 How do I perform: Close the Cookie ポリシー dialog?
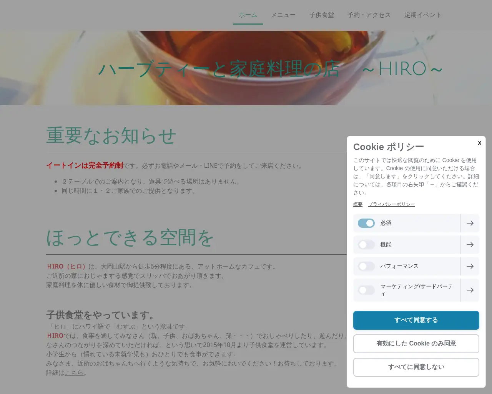pos(479,143)
